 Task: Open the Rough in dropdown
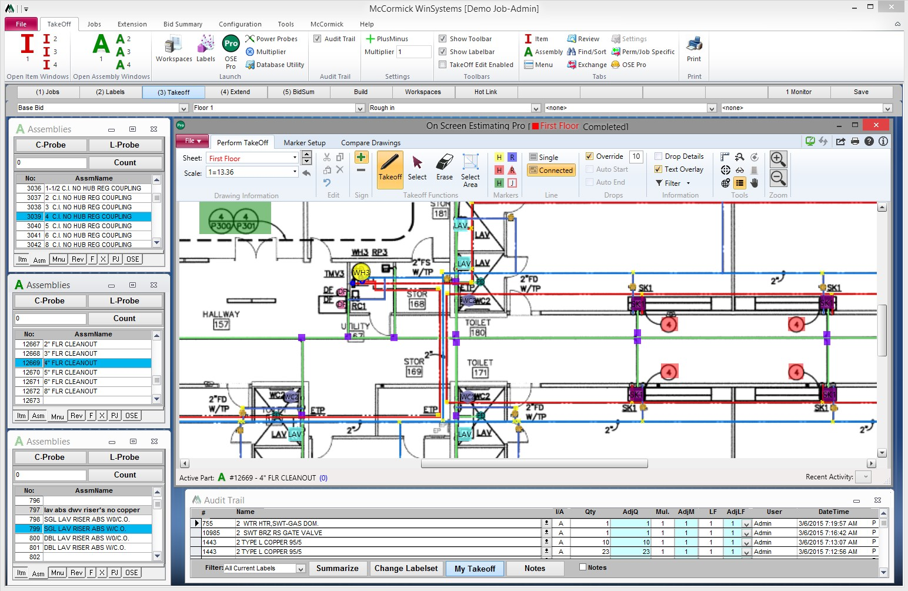coord(536,108)
